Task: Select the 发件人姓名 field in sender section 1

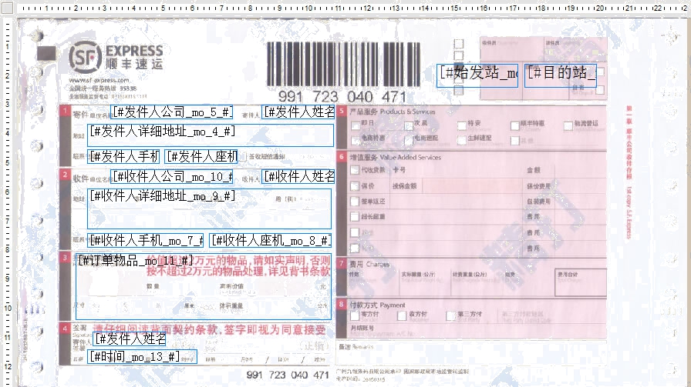Action: (x=298, y=112)
